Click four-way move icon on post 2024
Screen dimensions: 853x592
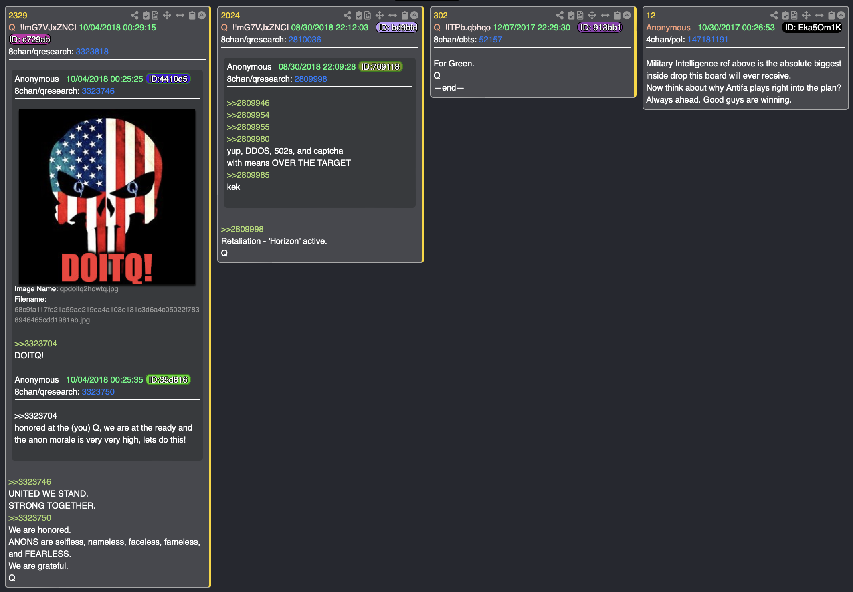coord(380,15)
